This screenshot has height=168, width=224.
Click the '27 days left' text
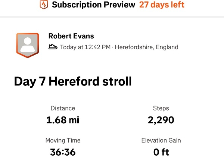coord(162,5)
